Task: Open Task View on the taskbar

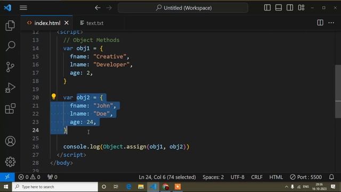Action: tap(116, 187)
